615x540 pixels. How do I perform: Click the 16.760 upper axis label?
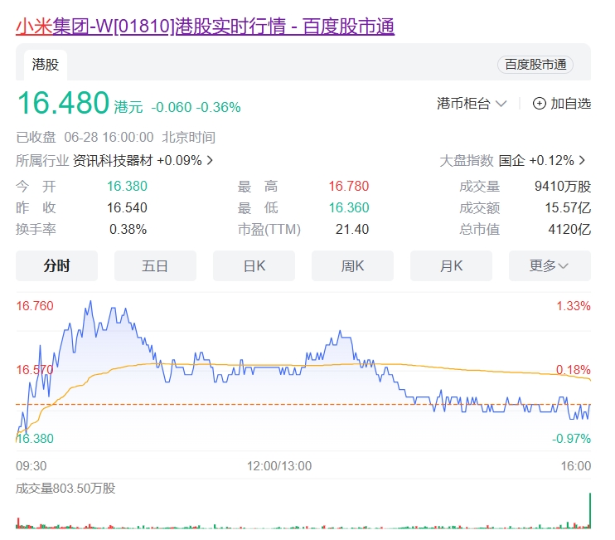tap(35, 306)
